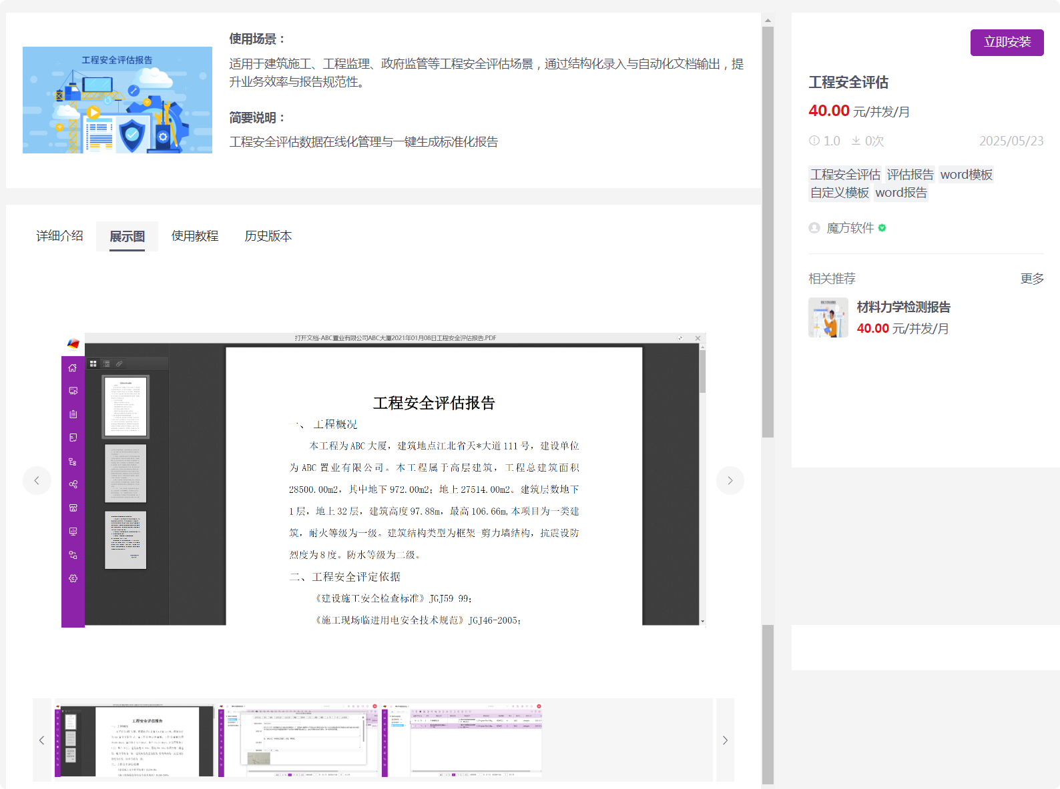Switch to the 详细介绍 tab
1060x789 pixels.
point(59,236)
